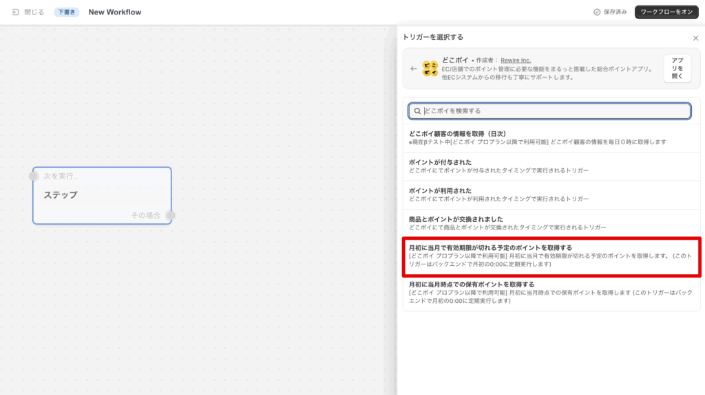Click the step node's left connector circle
Screen dimensions: 705x395
[33, 177]
